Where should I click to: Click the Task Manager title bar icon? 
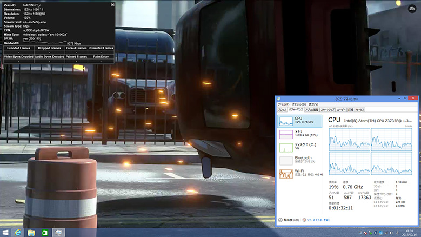point(279,99)
